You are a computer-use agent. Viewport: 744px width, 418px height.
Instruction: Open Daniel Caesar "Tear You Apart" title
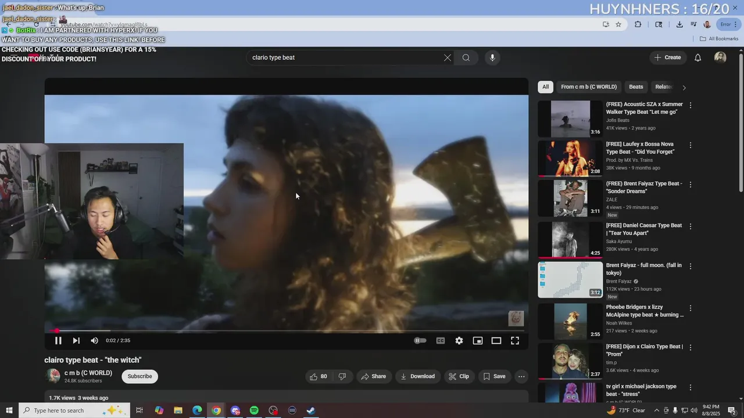tap(644, 229)
